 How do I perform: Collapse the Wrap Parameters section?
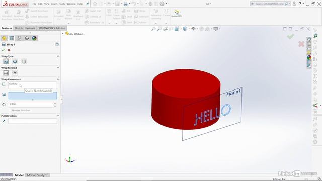[58, 79]
